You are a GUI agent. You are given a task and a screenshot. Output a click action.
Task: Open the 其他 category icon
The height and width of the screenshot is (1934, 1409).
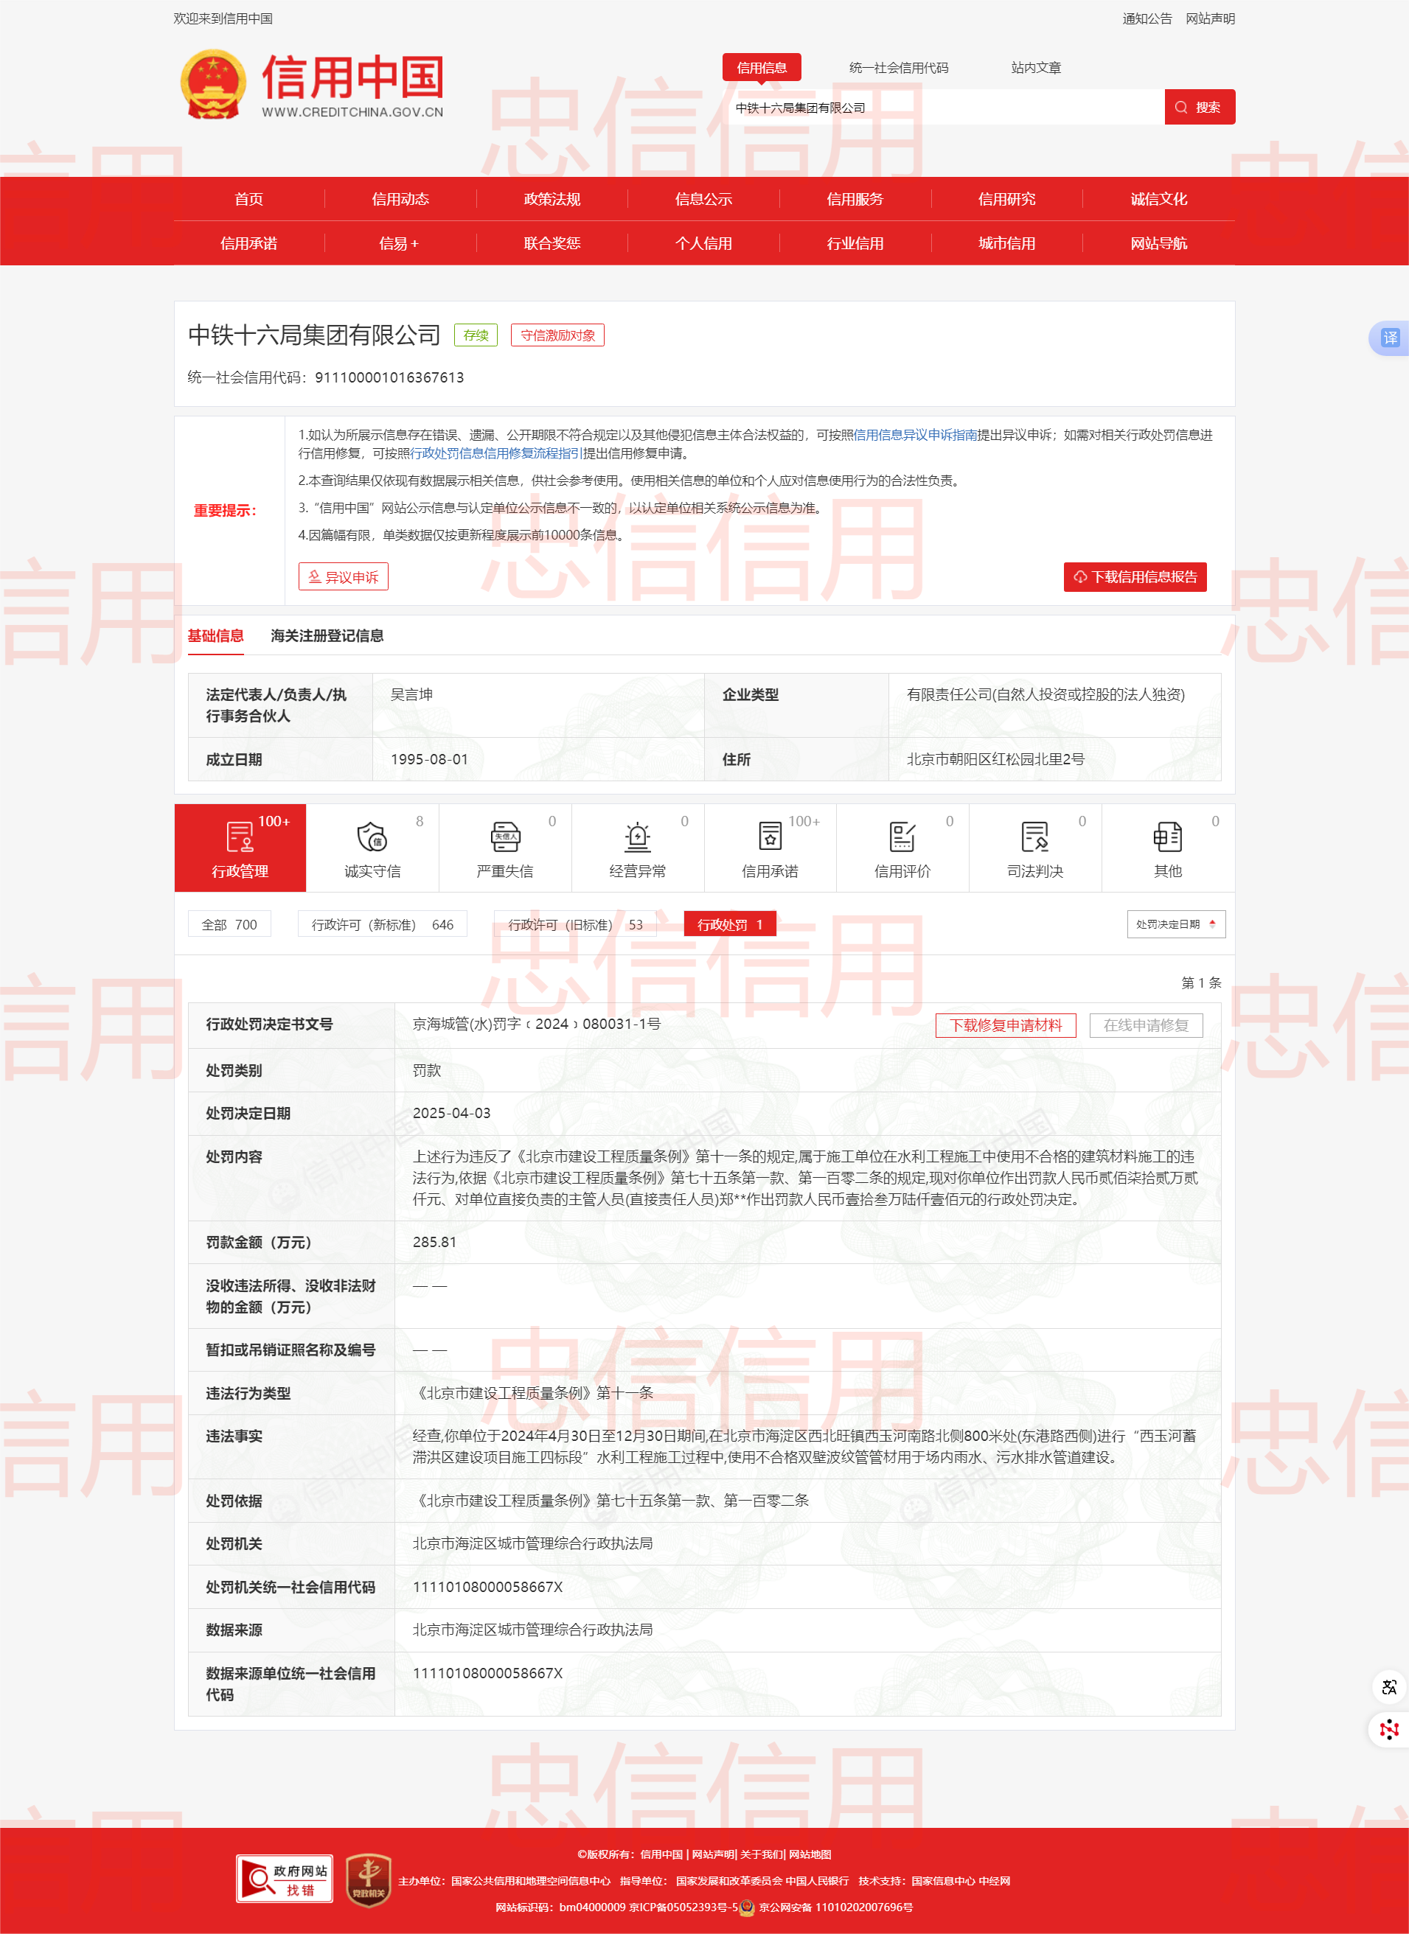tap(1166, 838)
